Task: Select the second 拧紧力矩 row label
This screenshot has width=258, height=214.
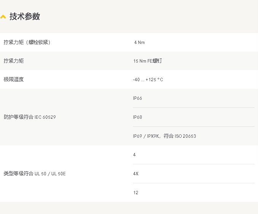Action: tap(14, 61)
